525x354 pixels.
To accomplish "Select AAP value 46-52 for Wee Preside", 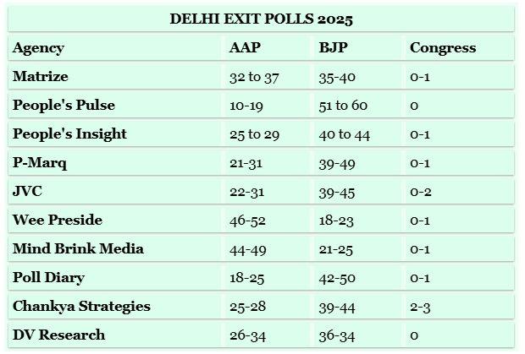I will [x=247, y=221].
